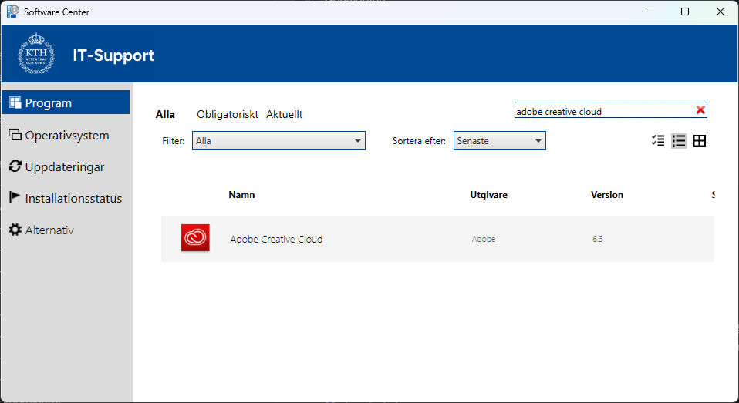Maximize the Software Center window
Screen dimensions: 739x403
[x=685, y=12]
